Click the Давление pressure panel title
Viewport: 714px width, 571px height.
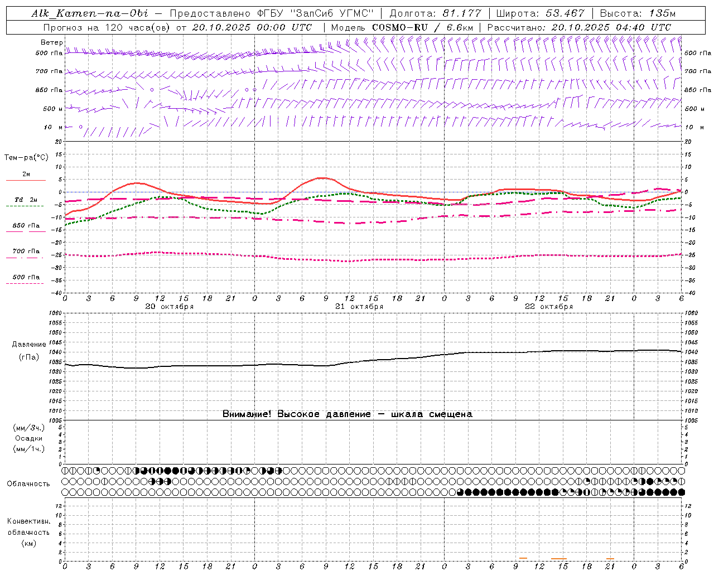click(x=28, y=345)
